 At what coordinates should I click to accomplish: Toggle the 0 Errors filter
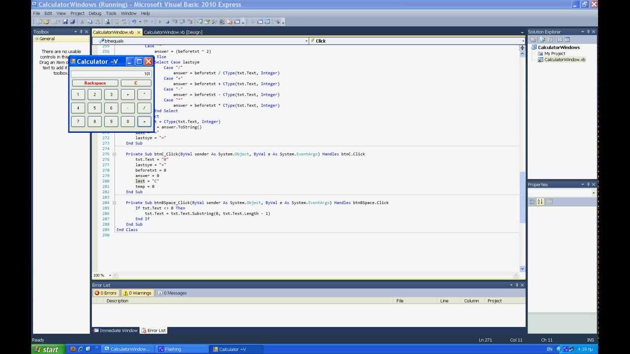click(105, 293)
